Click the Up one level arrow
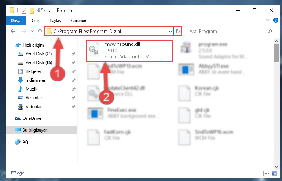The height and width of the screenshot is (181, 282). coord(40,31)
